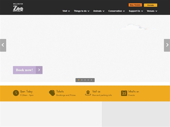The width and height of the screenshot is (170, 127).
Task: Click the Wellington Zoo logo
Action: 18,7
